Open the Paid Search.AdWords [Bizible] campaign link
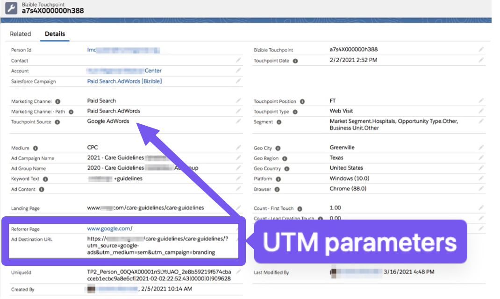500x299 pixels. point(125,81)
